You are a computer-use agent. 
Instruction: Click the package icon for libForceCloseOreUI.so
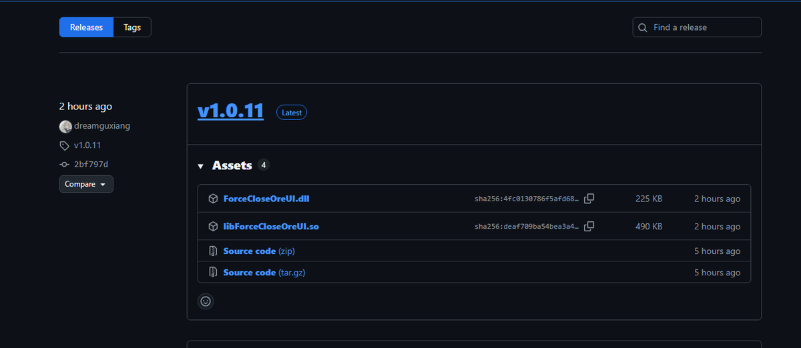(x=213, y=227)
